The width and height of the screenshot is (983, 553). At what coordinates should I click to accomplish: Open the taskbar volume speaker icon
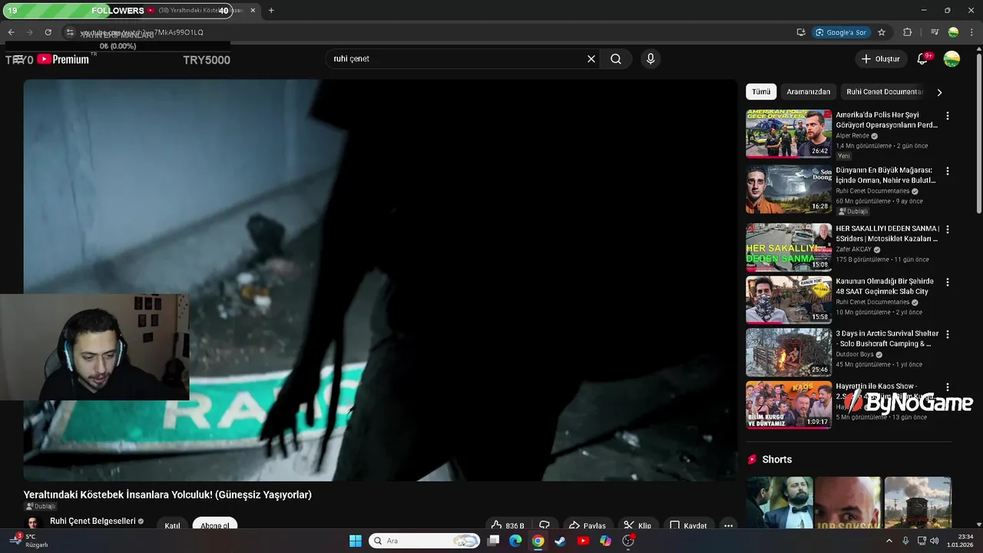934,541
